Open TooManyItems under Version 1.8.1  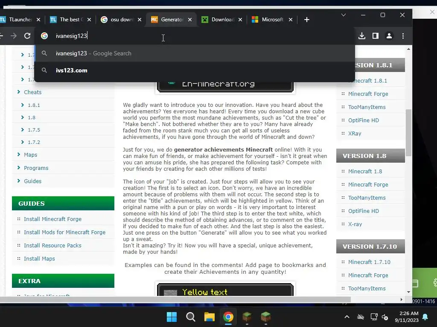pyautogui.click(x=367, y=107)
